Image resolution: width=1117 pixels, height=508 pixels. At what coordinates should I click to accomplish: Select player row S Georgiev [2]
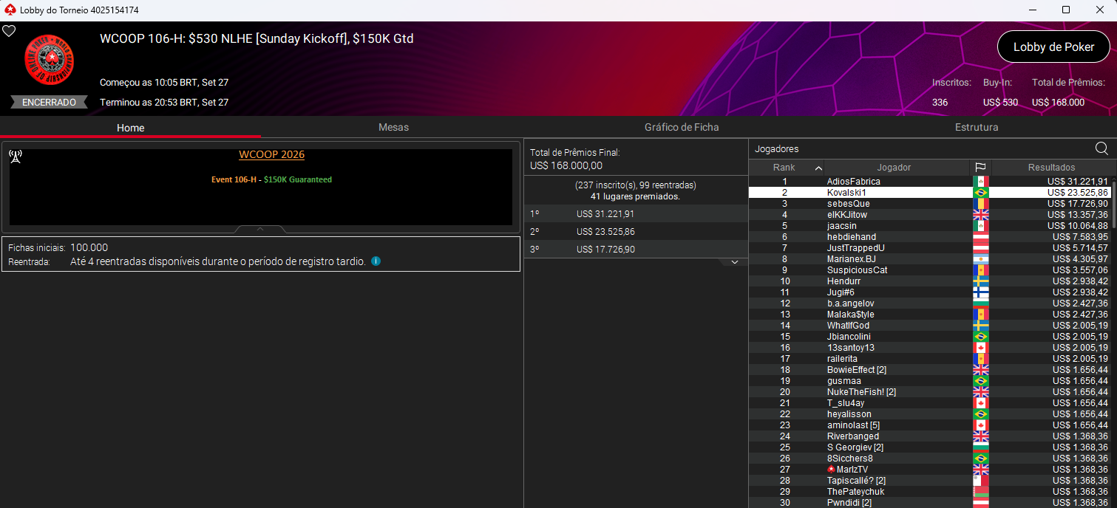[x=930, y=447]
